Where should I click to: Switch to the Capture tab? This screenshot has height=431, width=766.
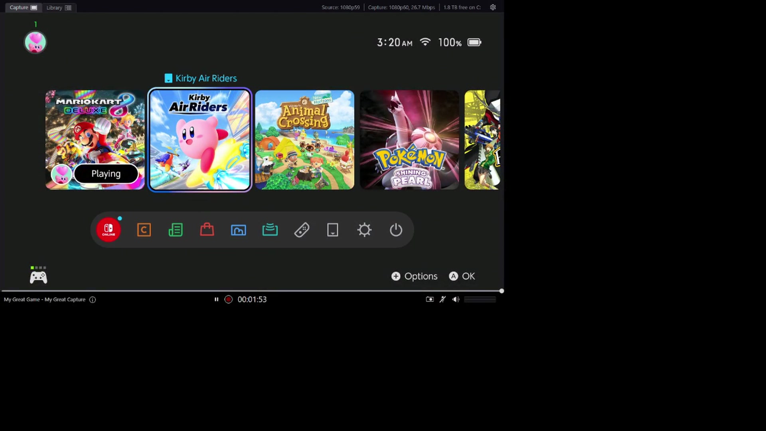click(23, 8)
